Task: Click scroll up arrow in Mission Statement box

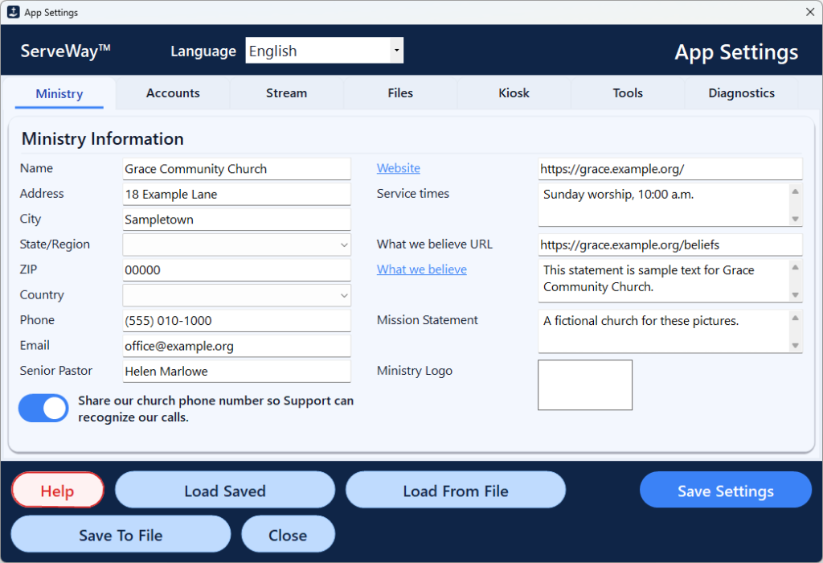Action: click(x=796, y=318)
